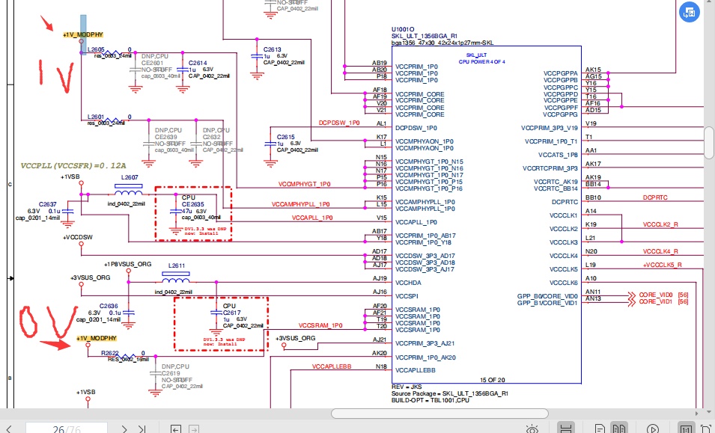Viewport: 715px width, 433px height.
Task: Switch to two-page facing view
Action: coord(618,429)
